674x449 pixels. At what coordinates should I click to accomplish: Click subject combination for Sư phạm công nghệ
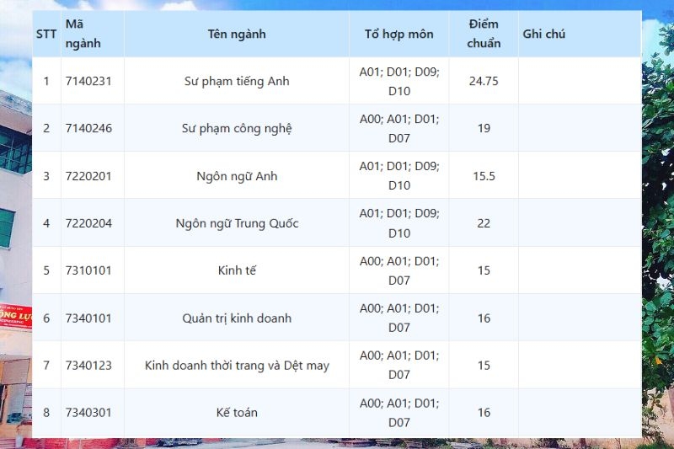tap(399, 128)
